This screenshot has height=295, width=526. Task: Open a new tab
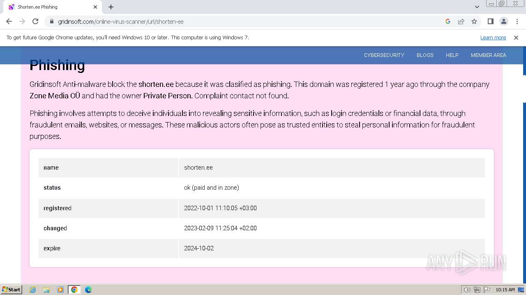coord(111,7)
